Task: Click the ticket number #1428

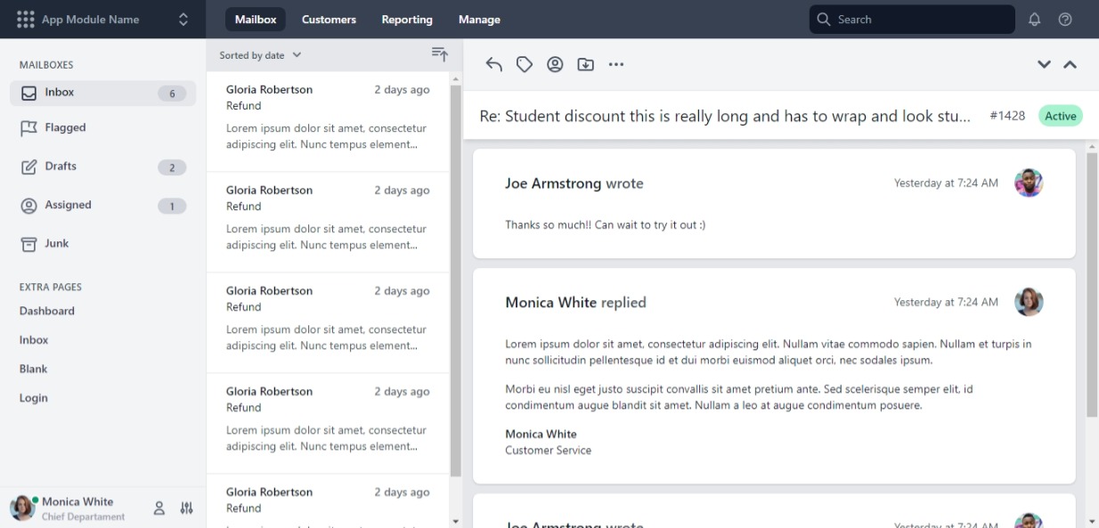Action: pyautogui.click(x=1007, y=116)
